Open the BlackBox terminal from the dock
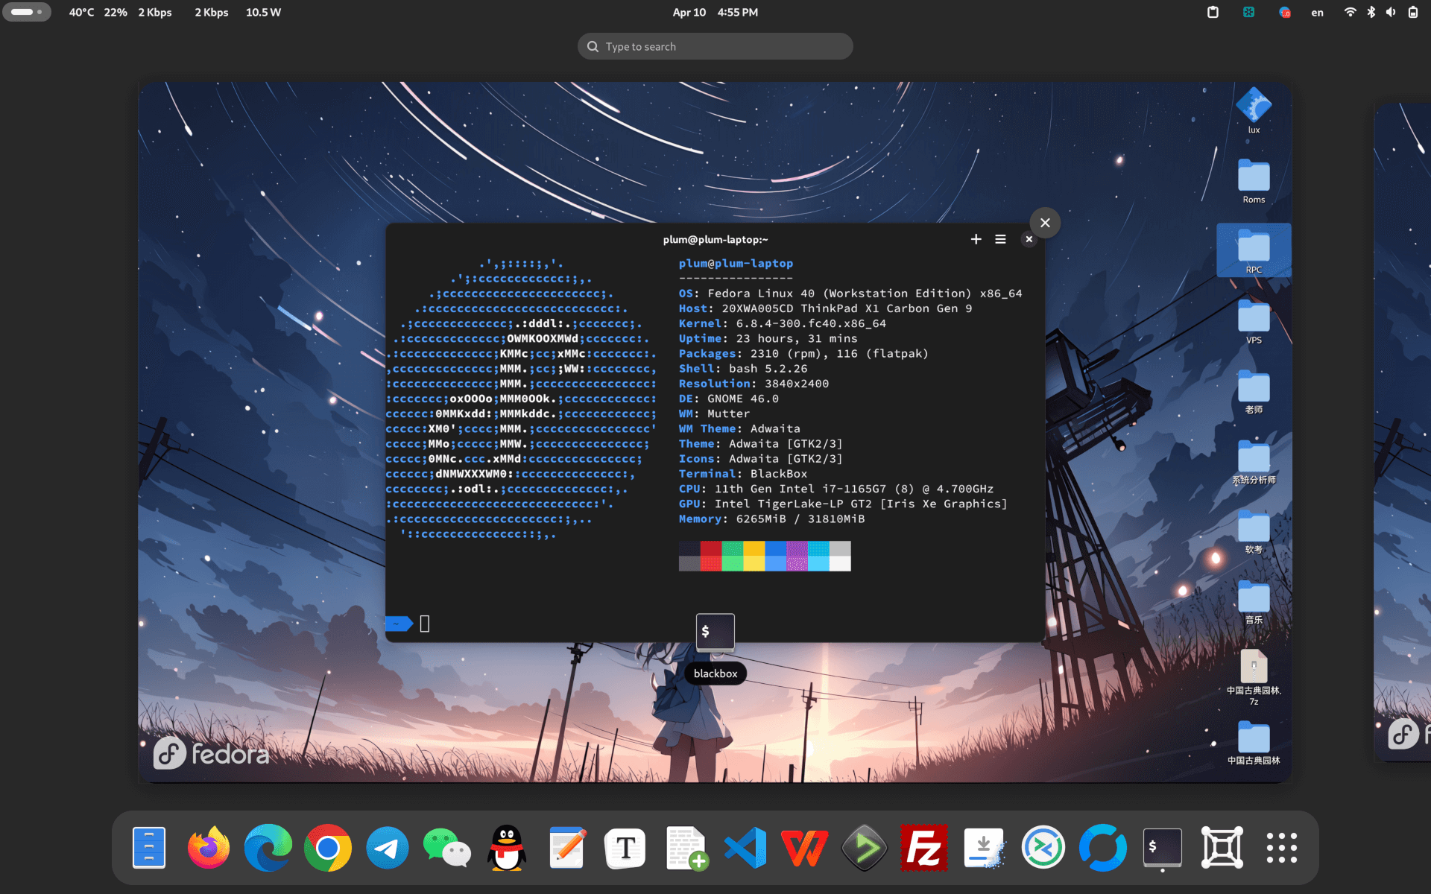 [x=1163, y=847]
